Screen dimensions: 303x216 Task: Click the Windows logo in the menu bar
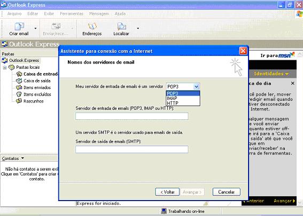299,14
